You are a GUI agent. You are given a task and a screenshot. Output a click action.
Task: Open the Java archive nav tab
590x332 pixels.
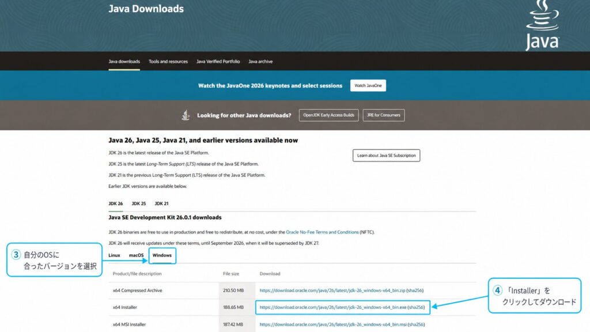click(x=260, y=61)
